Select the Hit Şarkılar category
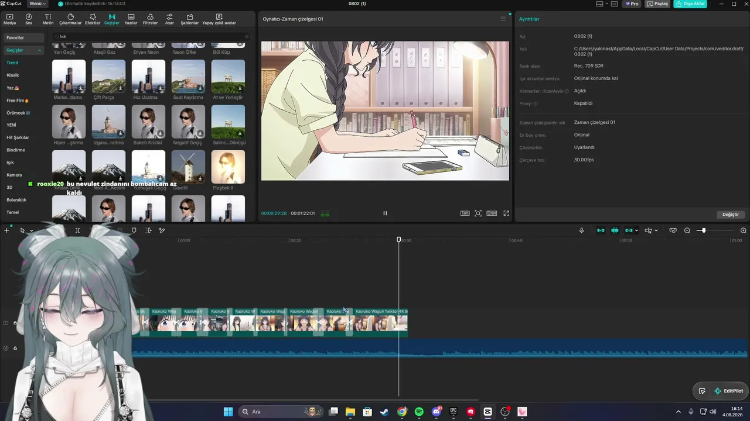The height and width of the screenshot is (421, 750). click(x=18, y=137)
